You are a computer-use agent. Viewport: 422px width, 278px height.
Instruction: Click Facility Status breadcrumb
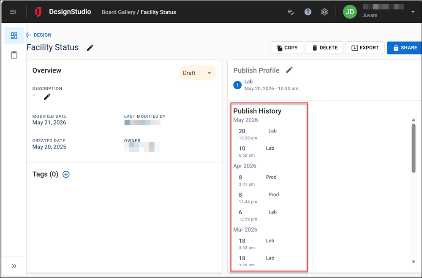pyautogui.click(x=158, y=12)
